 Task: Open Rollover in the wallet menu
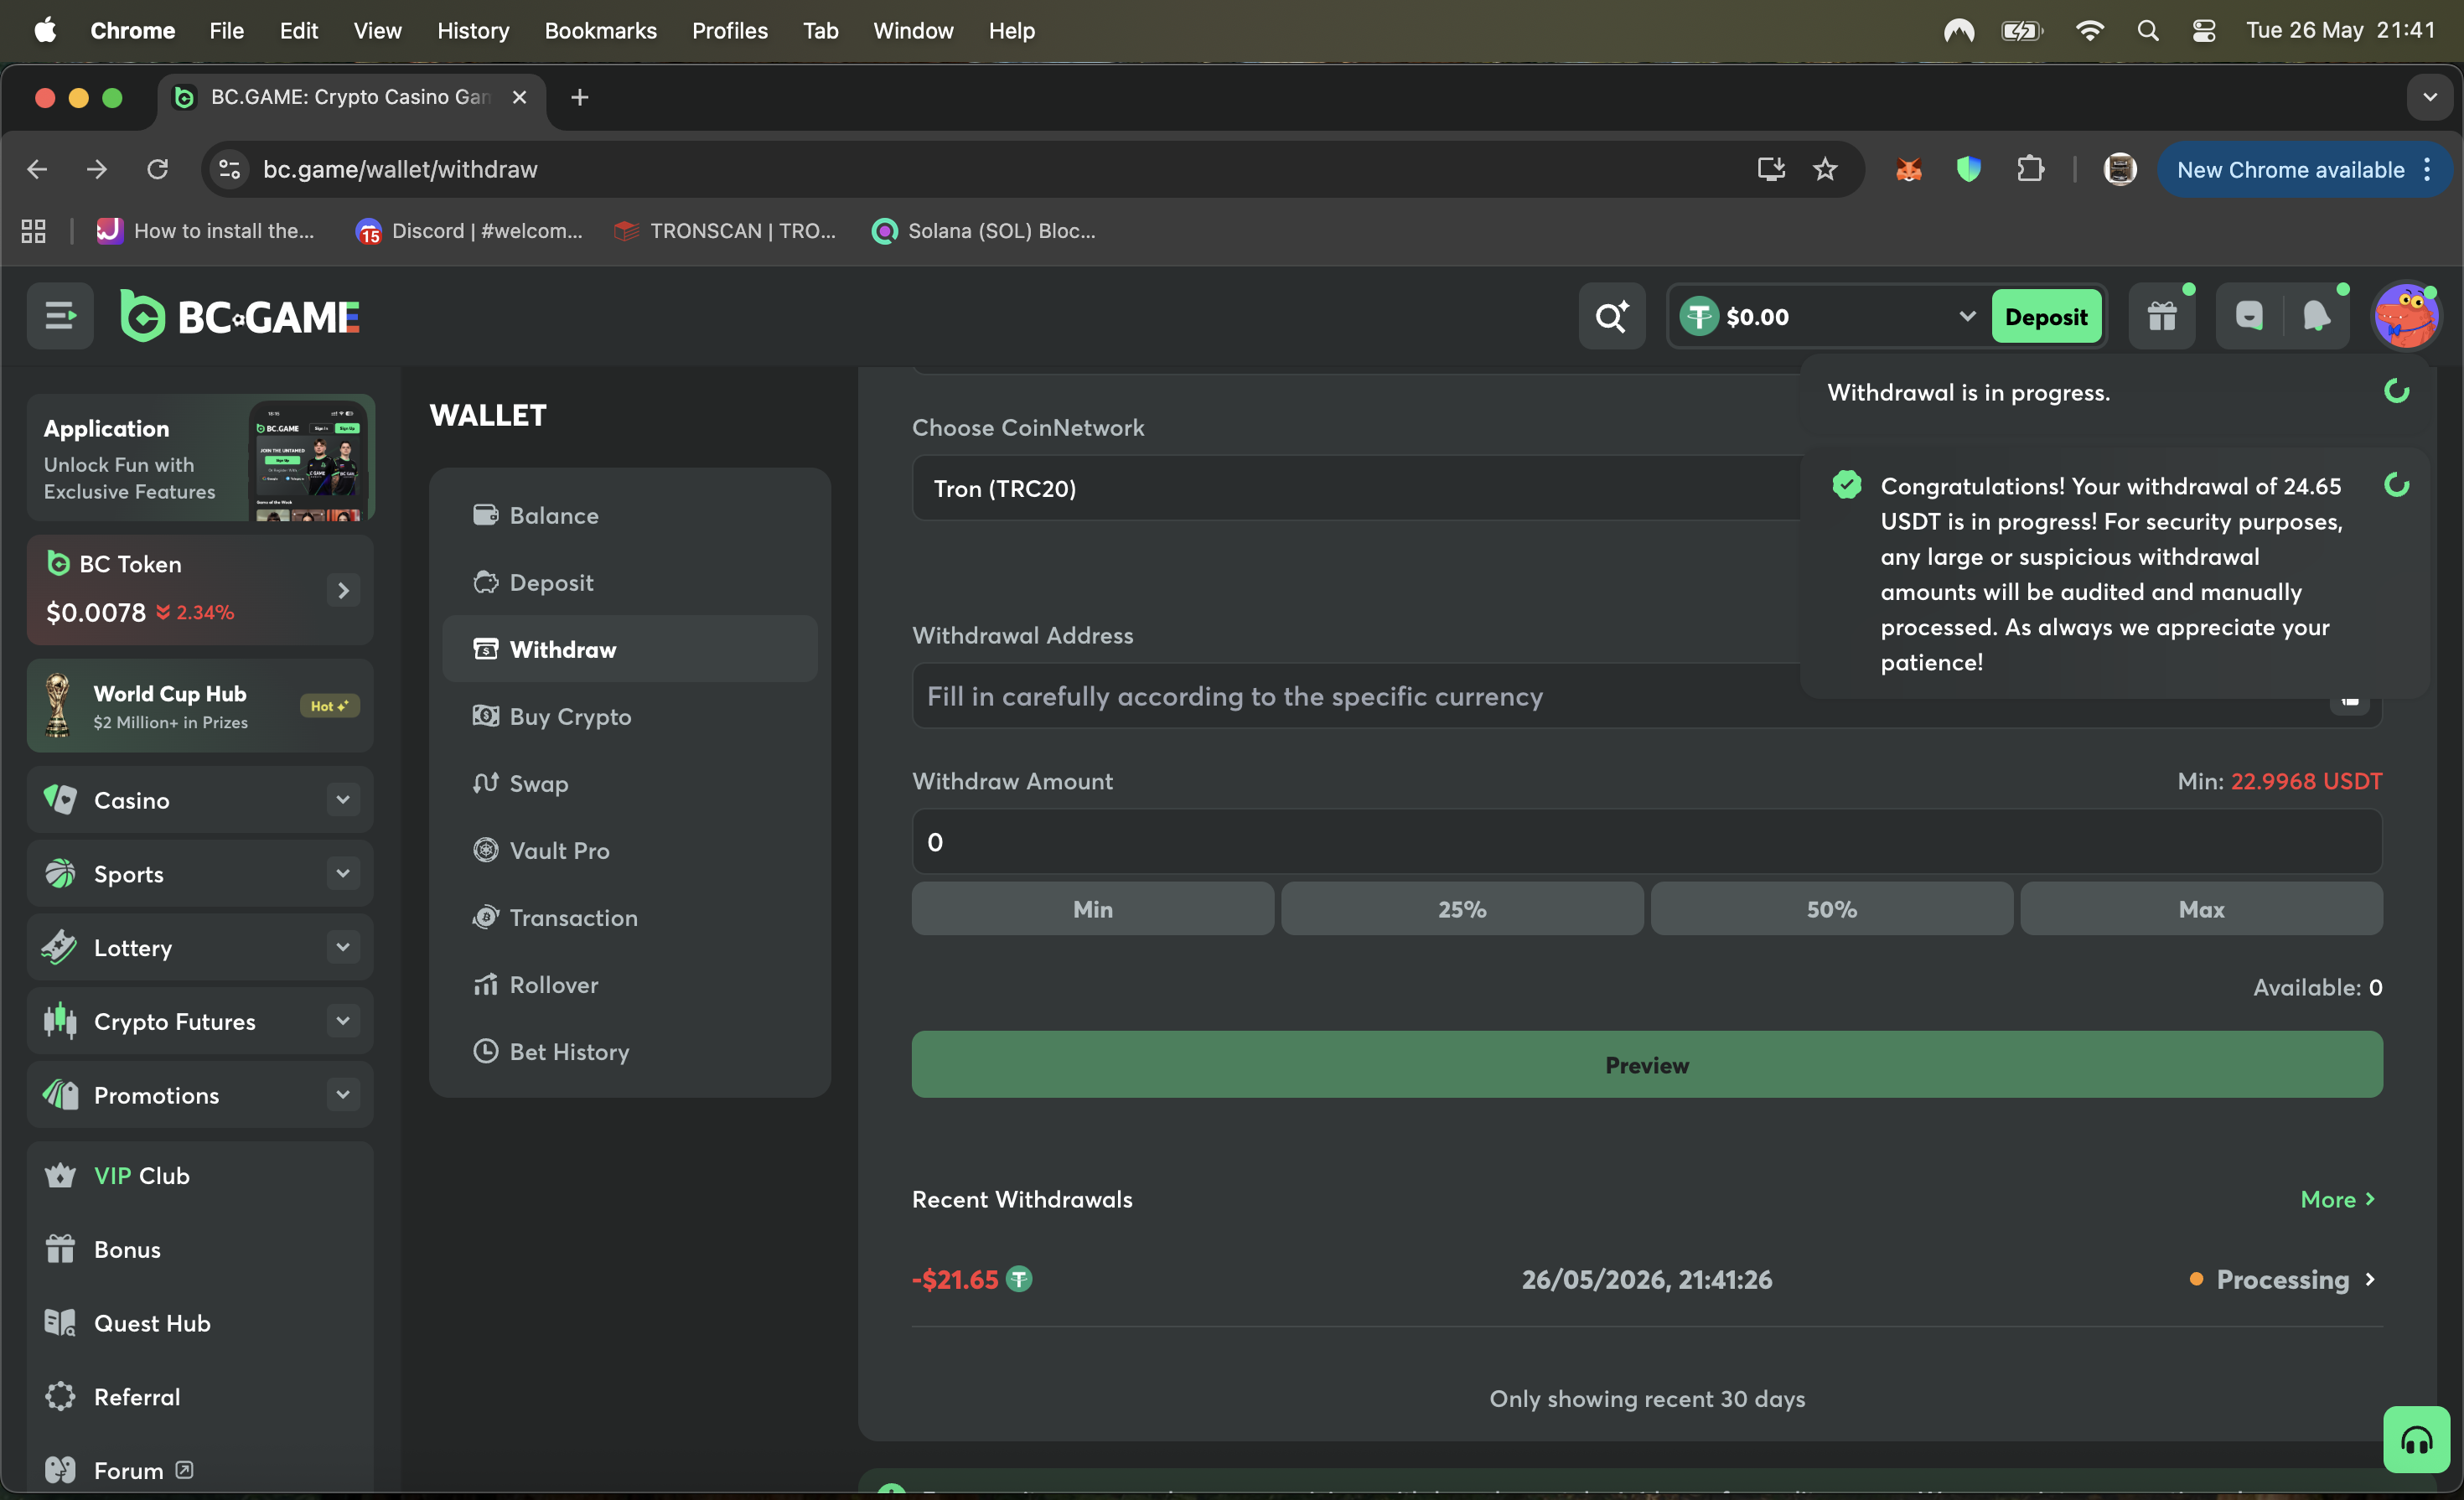pyautogui.click(x=630, y=984)
